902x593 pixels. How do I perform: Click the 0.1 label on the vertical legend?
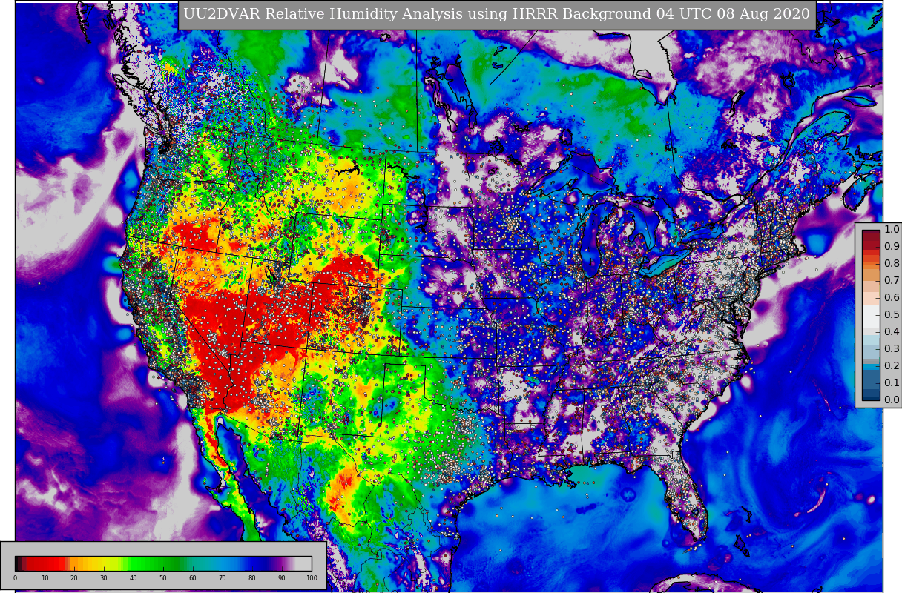tap(892, 383)
